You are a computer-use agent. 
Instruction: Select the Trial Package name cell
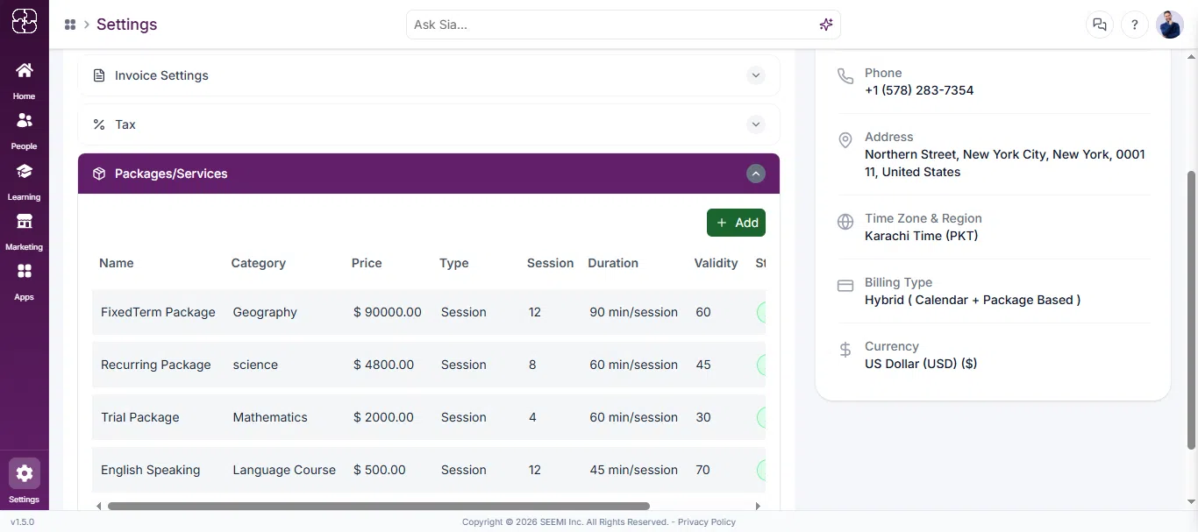(140, 417)
